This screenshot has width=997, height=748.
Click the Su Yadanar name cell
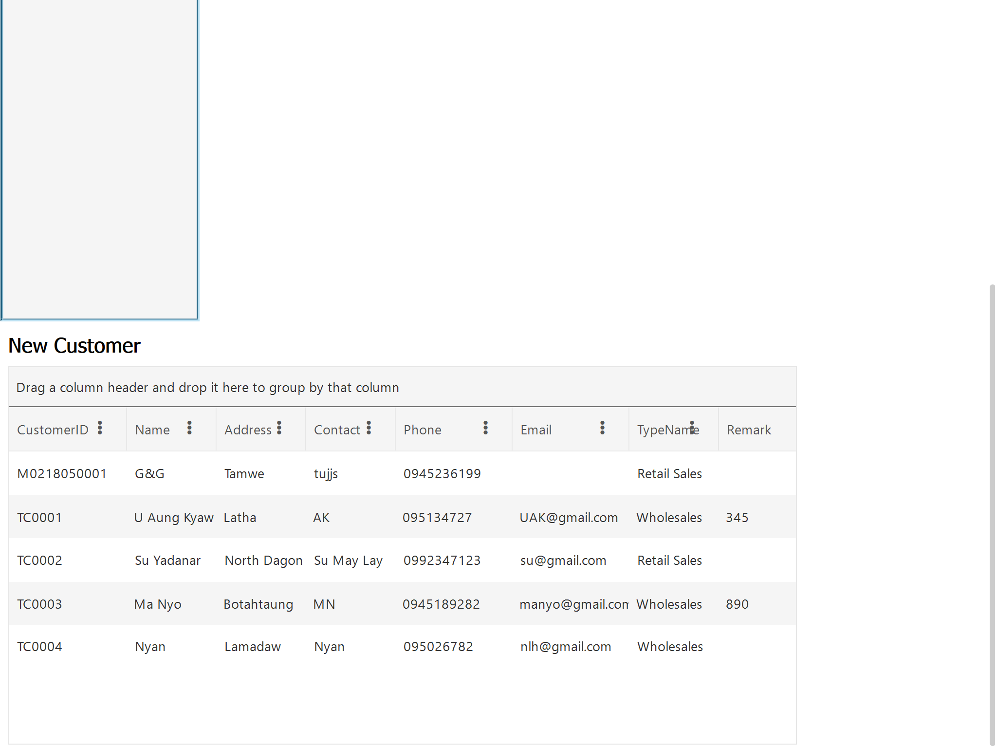pos(167,561)
